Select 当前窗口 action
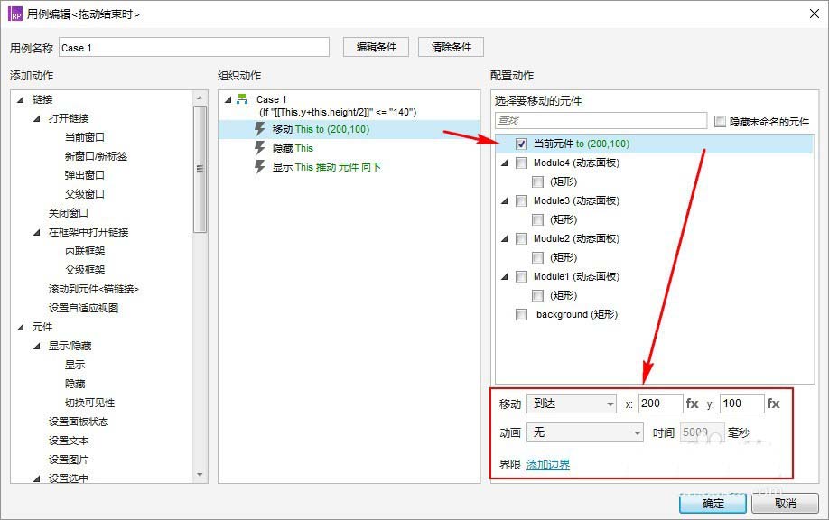Screen dimensions: 829x520 85,137
